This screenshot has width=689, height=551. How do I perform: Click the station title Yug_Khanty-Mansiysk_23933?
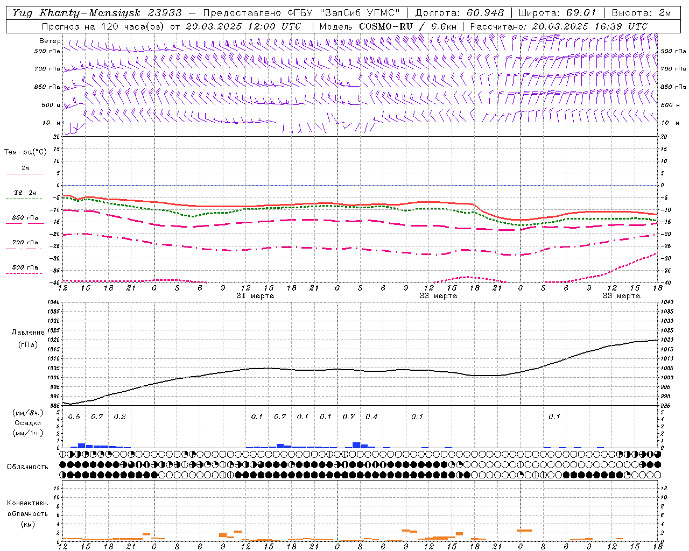click(x=97, y=13)
